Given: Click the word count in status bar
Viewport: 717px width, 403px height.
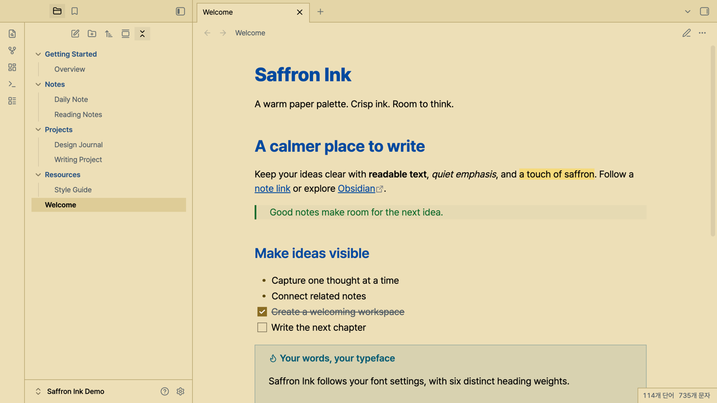Looking at the screenshot, I should point(658,395).
